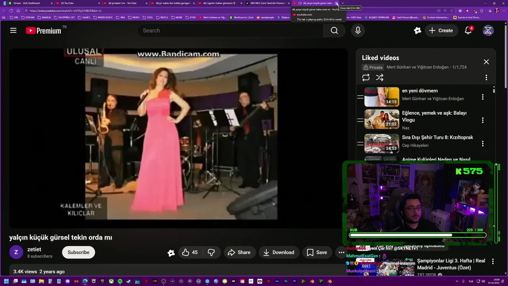Open the WEIRD MUSIC bookmarks folder

pyautogui.click(x=103, y=17)
